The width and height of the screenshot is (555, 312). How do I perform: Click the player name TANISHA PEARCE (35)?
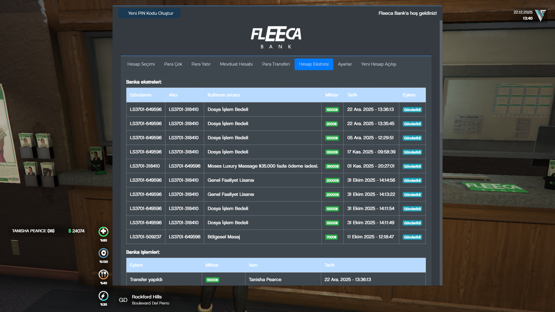pos(33,231)
